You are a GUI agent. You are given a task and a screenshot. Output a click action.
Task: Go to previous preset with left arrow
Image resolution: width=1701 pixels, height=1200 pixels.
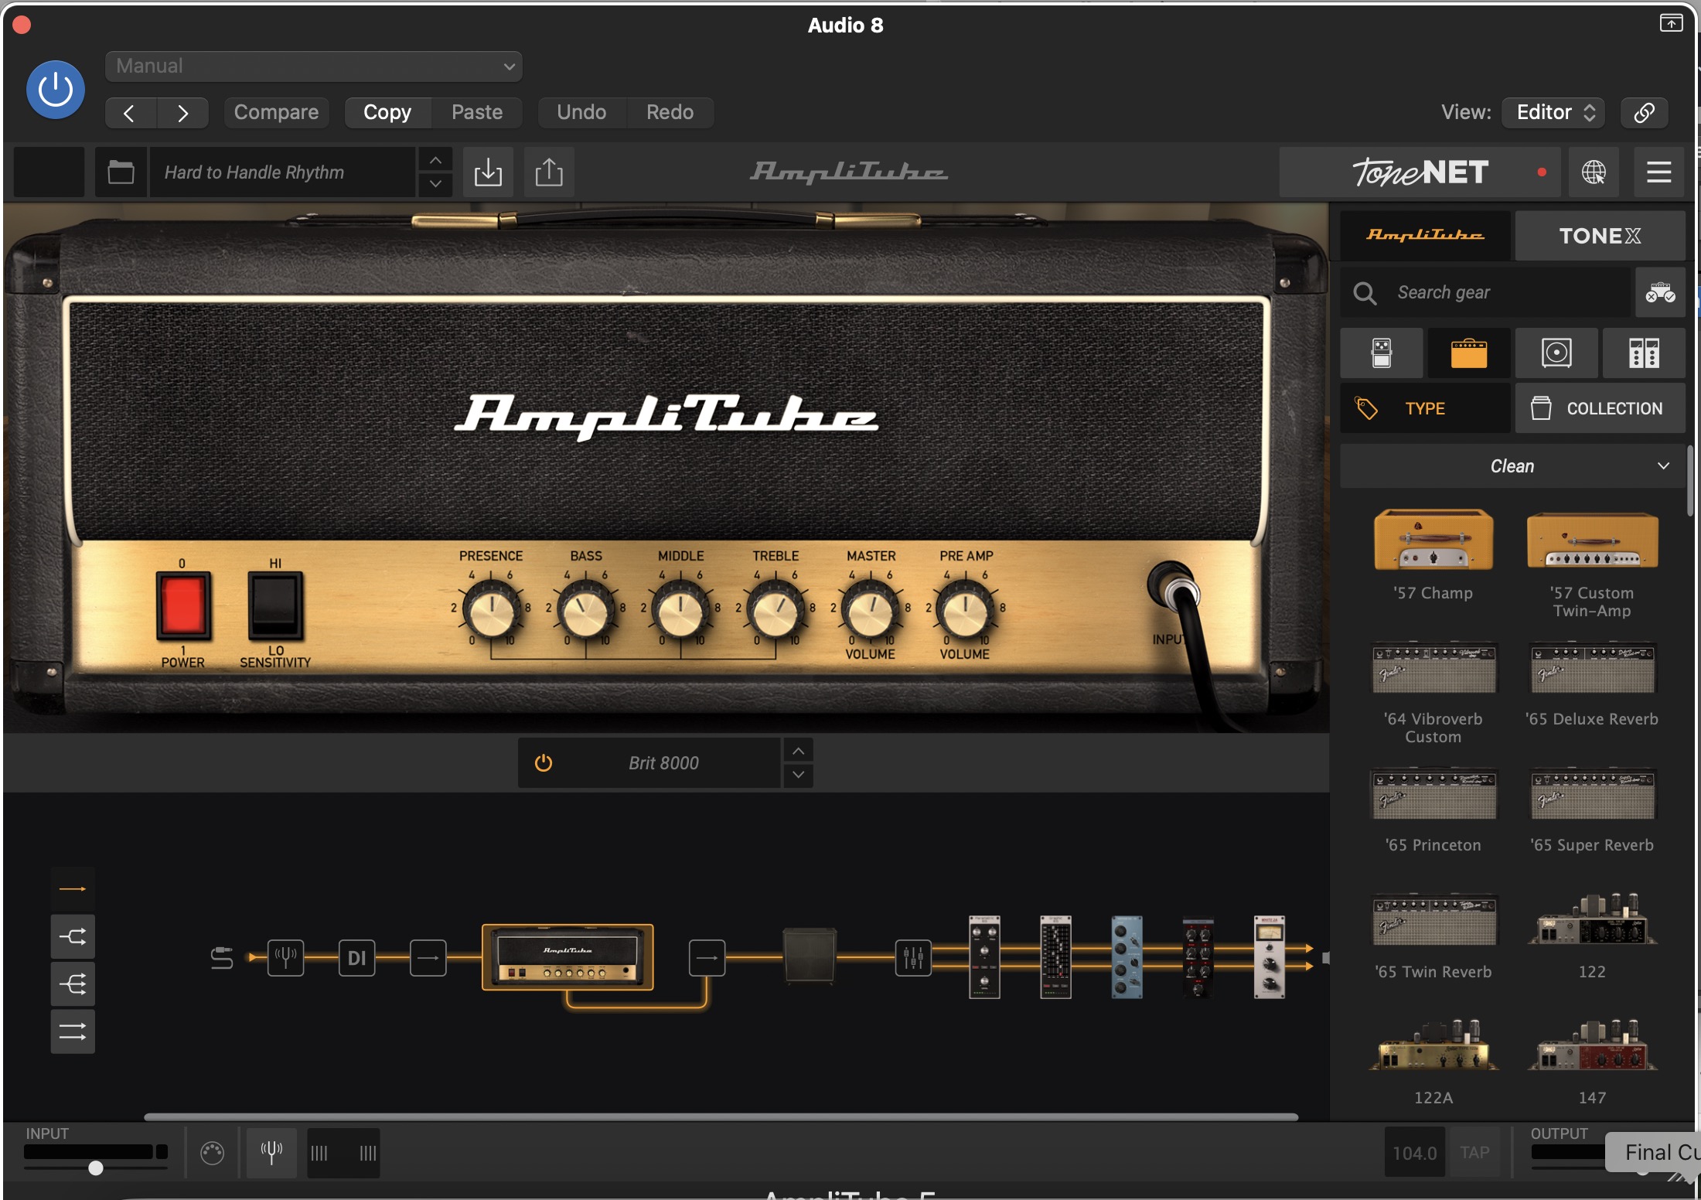click(130, 113)
